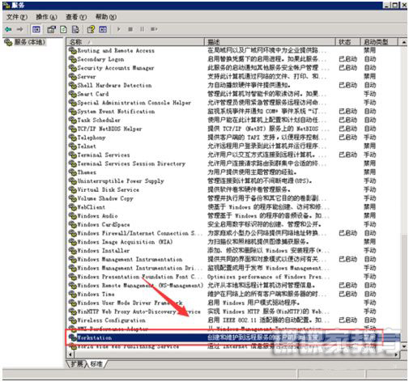Click the vertical scrollbar down arrow
The width and height of the screenshot is (409, 382).
pyautogui.click(x=403, y=346)
